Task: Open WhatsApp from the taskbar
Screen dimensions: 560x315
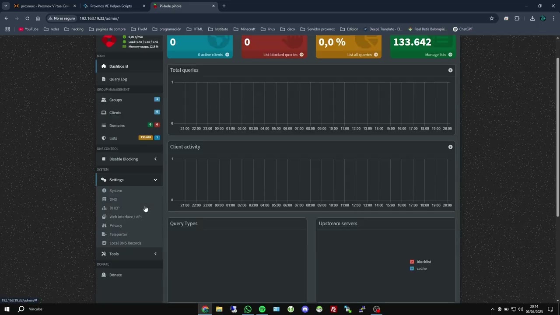Action: point(248,309)
